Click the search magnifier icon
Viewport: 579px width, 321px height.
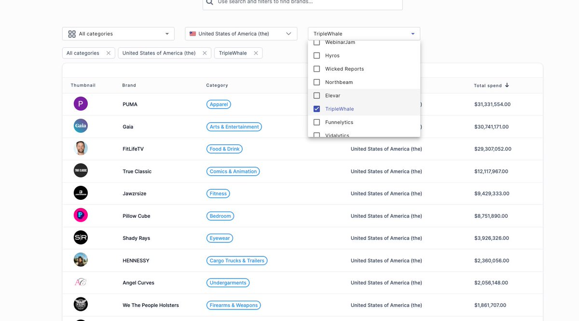click(209, 2)
